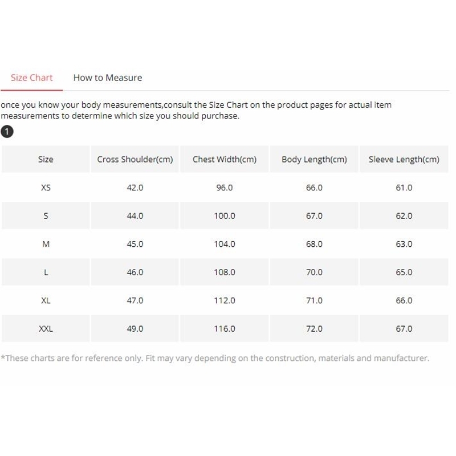Choose the M size row label
456x456 pixels.
(46, 244)
